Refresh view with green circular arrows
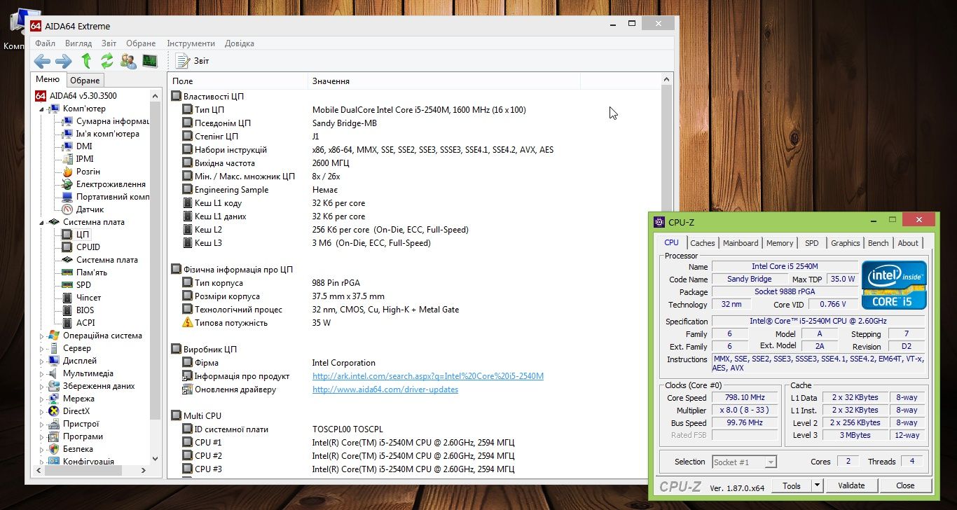Viewport: 957px width, 510px height. (107, 61)
